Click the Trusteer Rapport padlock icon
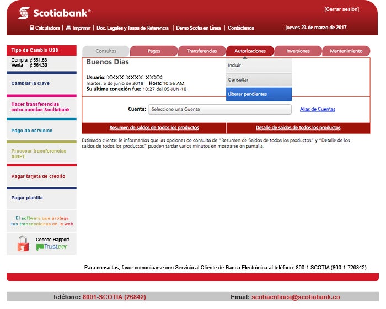Viewport: 386px width, 309px height. tap(23, 243)
